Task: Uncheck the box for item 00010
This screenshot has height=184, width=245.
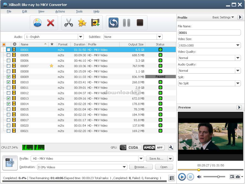Action: tap(9, 82)
